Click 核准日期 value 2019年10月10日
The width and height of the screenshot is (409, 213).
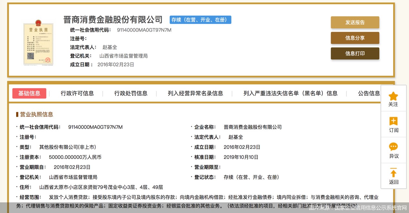coord(241,157)
